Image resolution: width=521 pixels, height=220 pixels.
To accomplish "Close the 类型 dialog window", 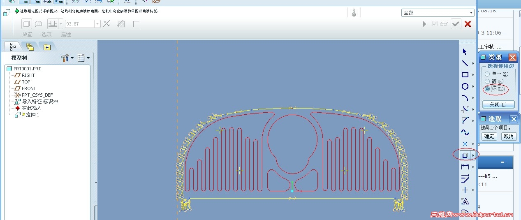I will pos(512,57).
